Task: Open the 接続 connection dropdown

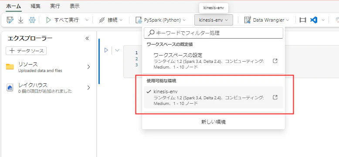Action: click(111, 20)
